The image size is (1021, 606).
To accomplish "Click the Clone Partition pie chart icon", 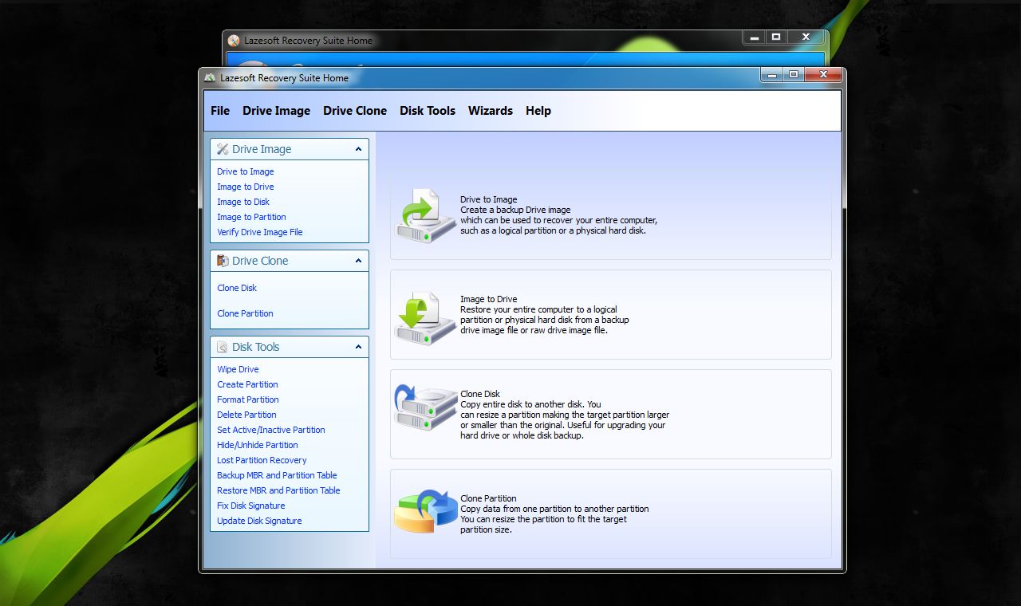I will [425, 511].
